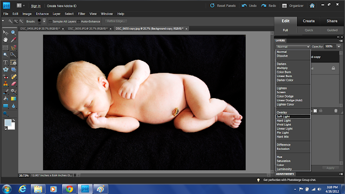Open the Layers panel flyout menu
The image size is (345, 194).
tap(341, 41)
